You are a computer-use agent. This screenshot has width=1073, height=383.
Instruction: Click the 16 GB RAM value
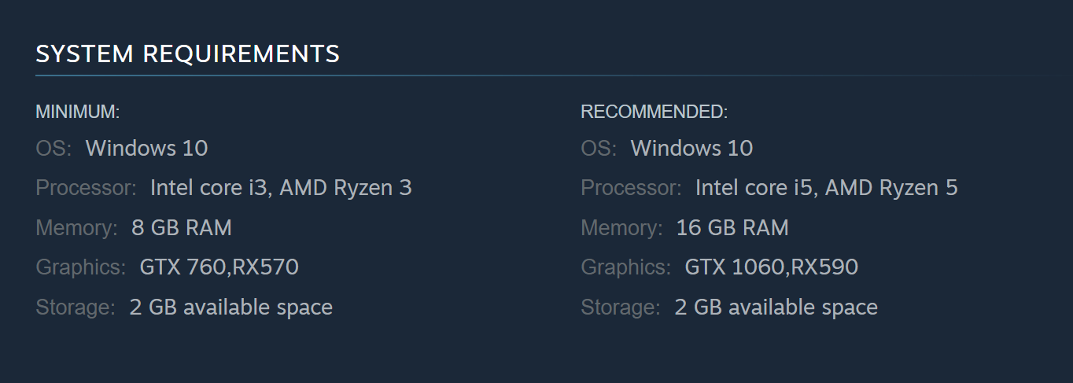click(732, 228)
